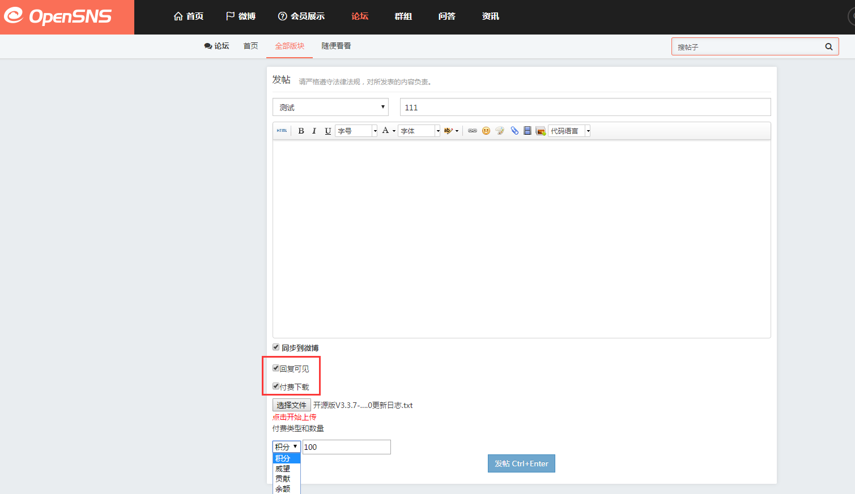Open the emoji smiley picker
The image size is (855, 494).
486,131
